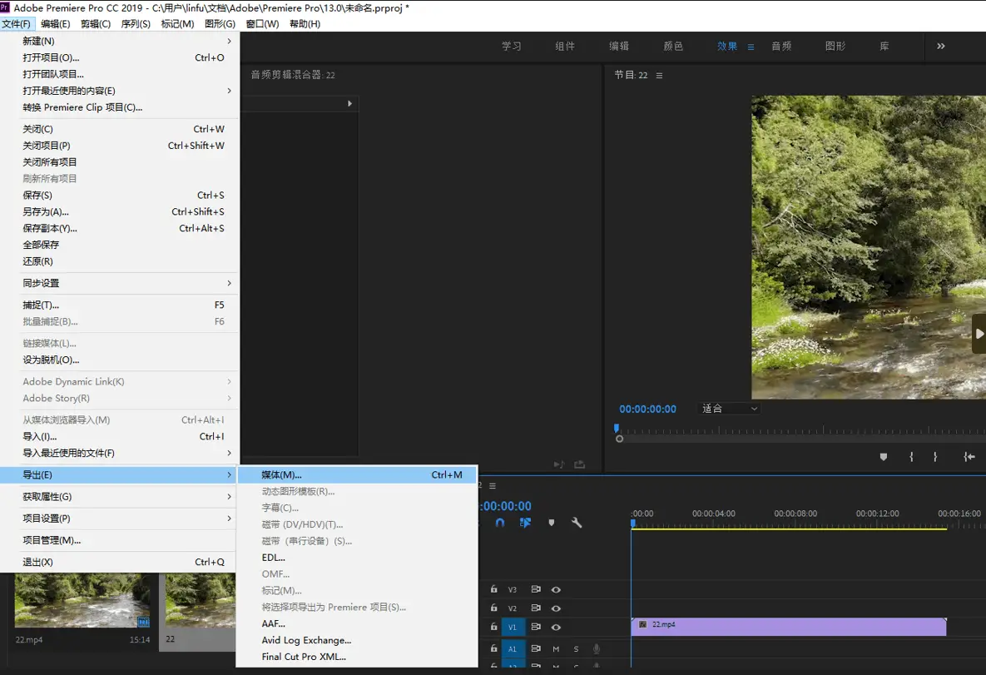Choose EDL... from the export submenu

point(357,558)
